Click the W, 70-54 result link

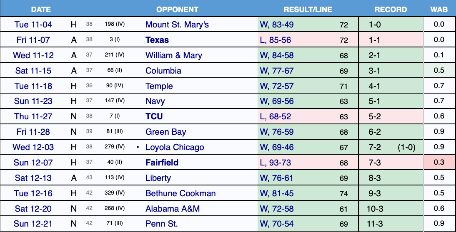pyautogui.click(x=277, y=224)
